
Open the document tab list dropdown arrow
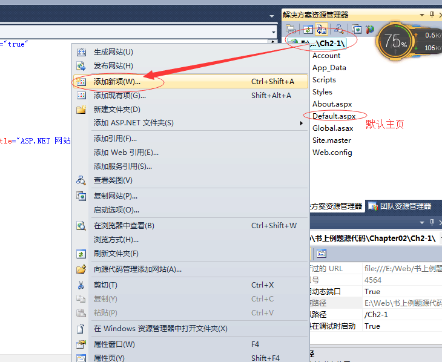point(272,16)
